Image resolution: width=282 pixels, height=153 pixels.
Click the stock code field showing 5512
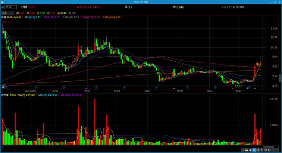11,7
